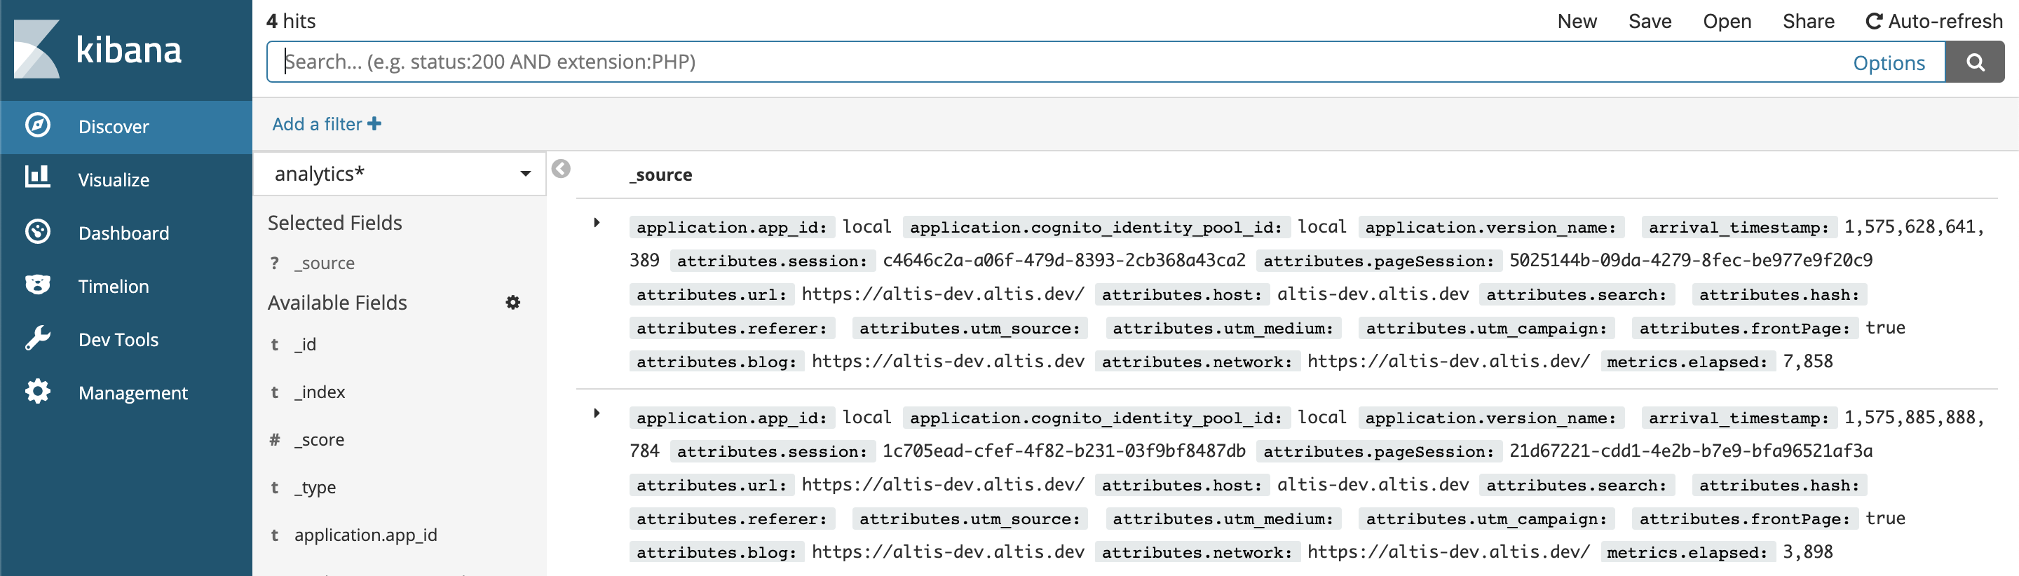Expand the first document row
The width and height of the screenshot is (2019, 576).
(x=597, y=224)
